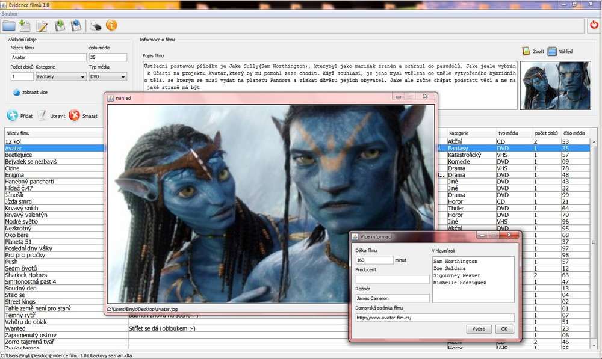
Task: Click the Avatar poster thumbnail
Action: (x=555, y=85)
